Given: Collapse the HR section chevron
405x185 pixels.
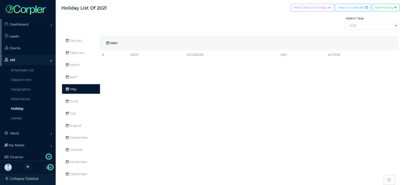Looking at the screenshot, I should point(51,60).
